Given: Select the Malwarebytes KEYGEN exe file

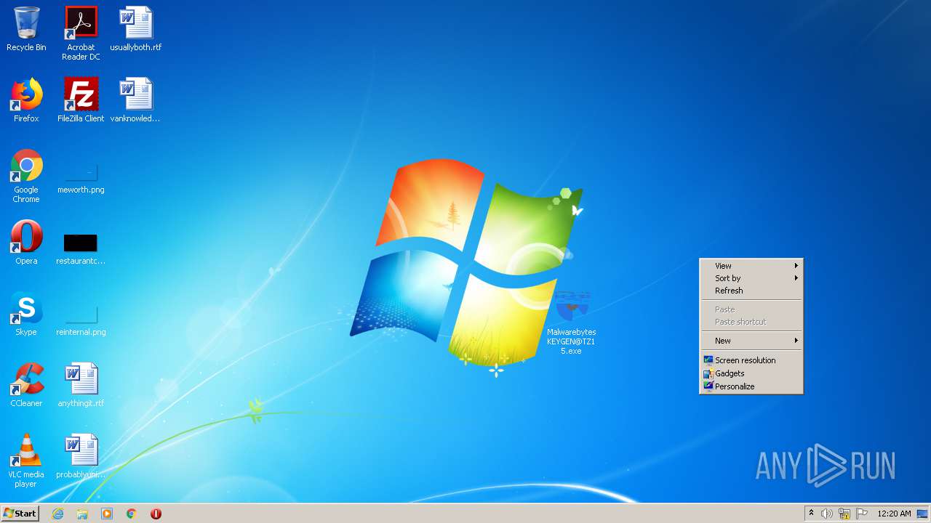Looking at the screenshot, I should 571,323.
